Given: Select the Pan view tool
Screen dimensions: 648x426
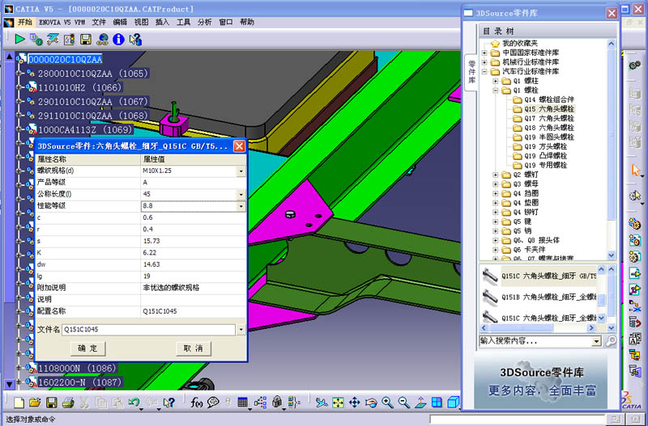Looking at the screenshot, I should (x=355, y=402).
